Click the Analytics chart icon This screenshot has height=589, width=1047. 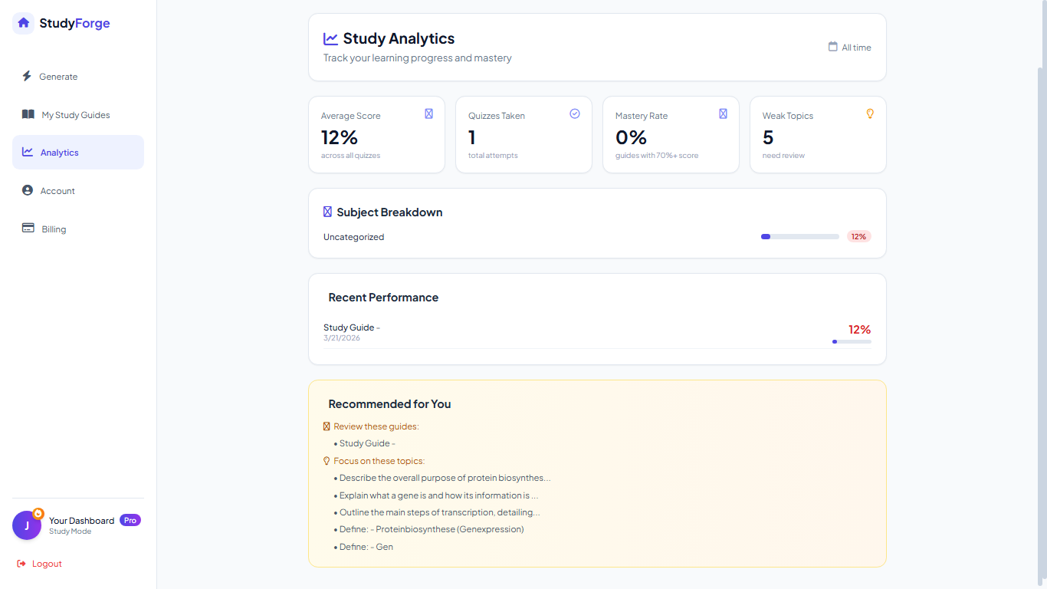coord(26,152)
